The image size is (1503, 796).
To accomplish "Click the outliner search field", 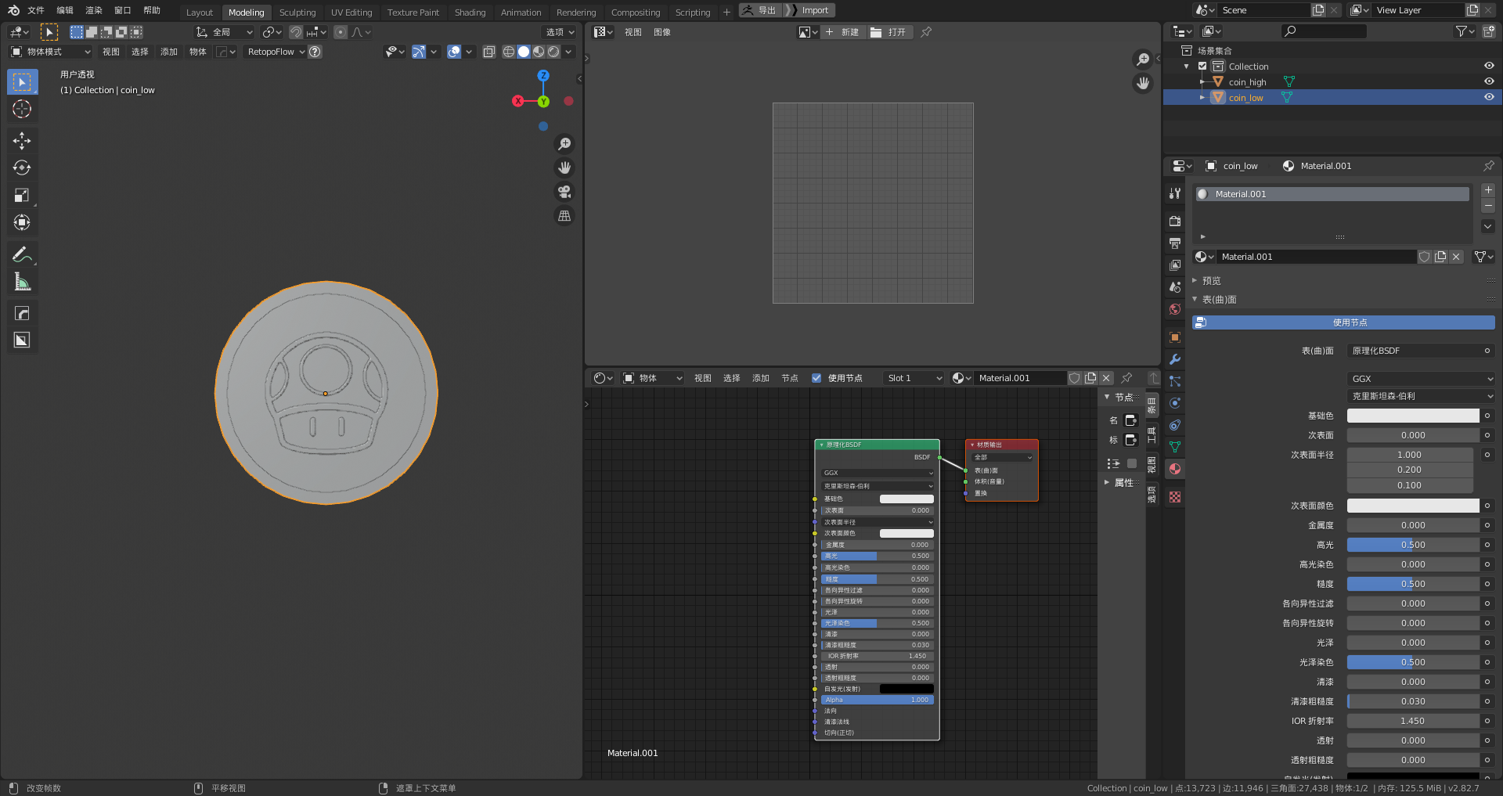I will click(1324, 31).
